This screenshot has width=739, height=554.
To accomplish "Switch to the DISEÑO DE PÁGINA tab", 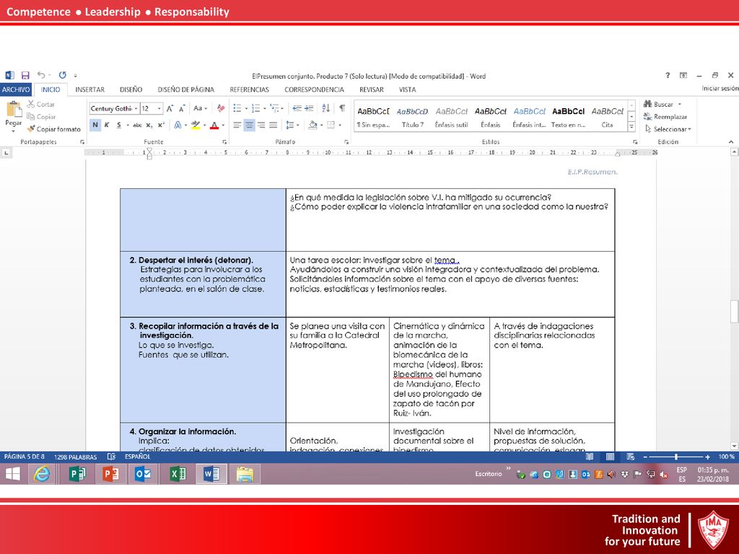I will coord(185,89).
